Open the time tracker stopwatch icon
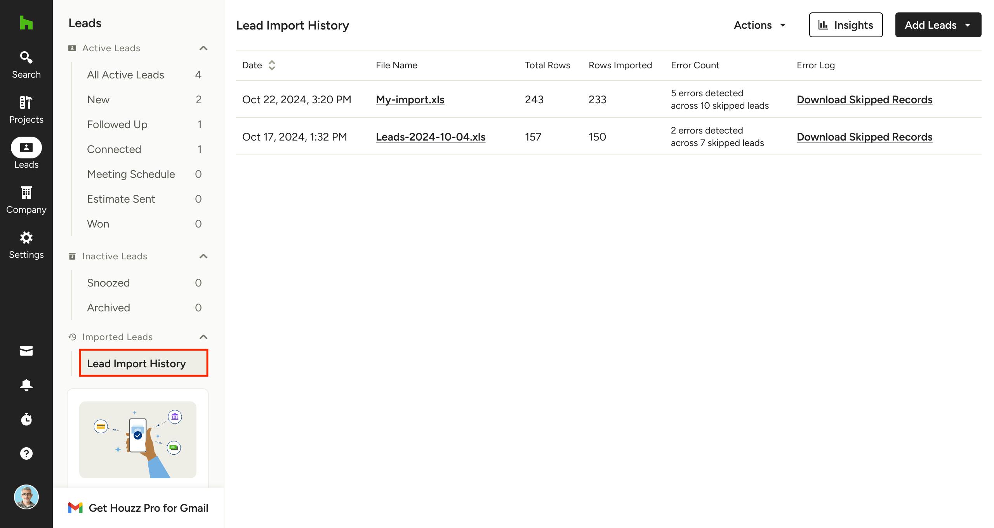994x528 pixels. [x=26, y=419]
